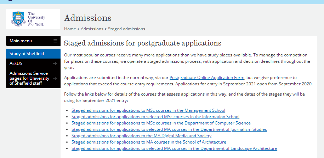The height and width of the screenshot is (158, 324).
Task: Open Landscape Architecture MA courses link
Action: coord(175,148)
